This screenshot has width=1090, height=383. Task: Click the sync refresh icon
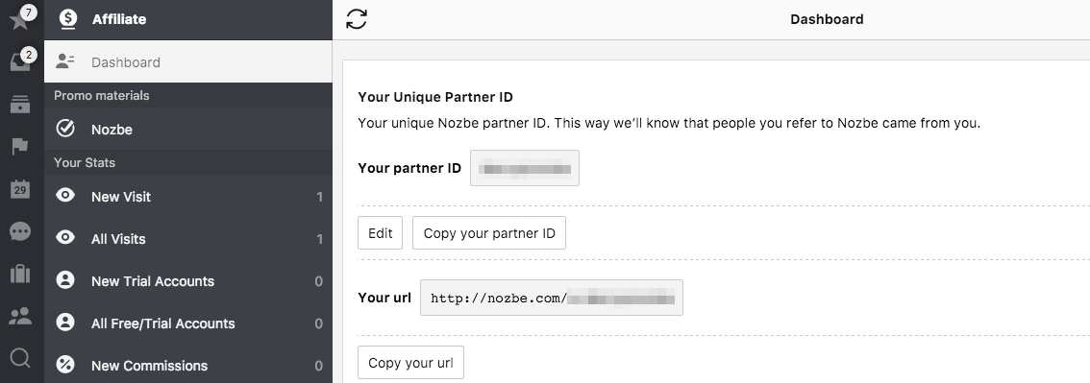tap(357, 19)
